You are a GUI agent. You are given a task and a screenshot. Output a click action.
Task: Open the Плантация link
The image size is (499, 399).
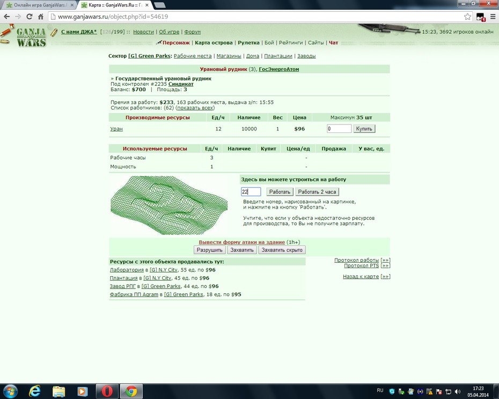pos(123,278)
